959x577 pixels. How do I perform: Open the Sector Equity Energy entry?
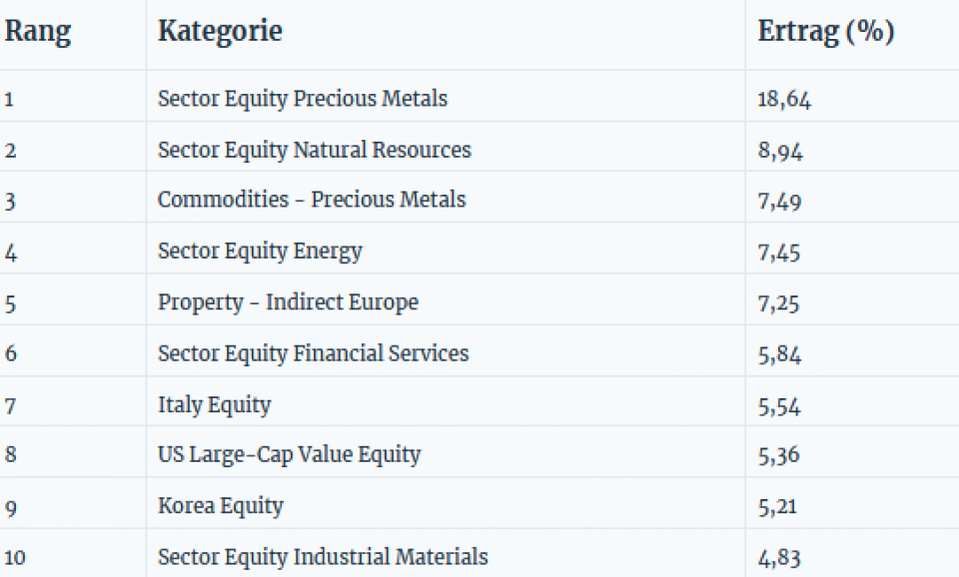(x=260, y=251)
